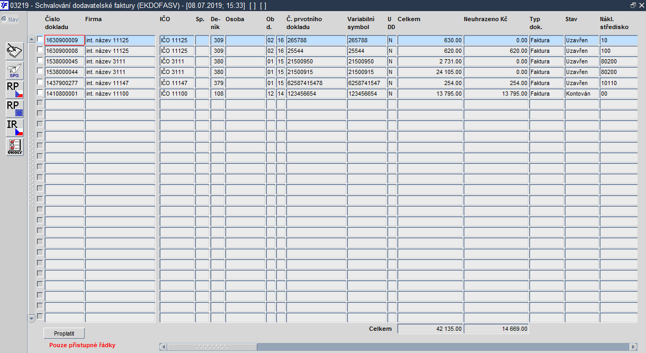This screenshot has height=353, width=646.
Task: Open the SPS paper plane icon
Action: click(x=15, y=71)
